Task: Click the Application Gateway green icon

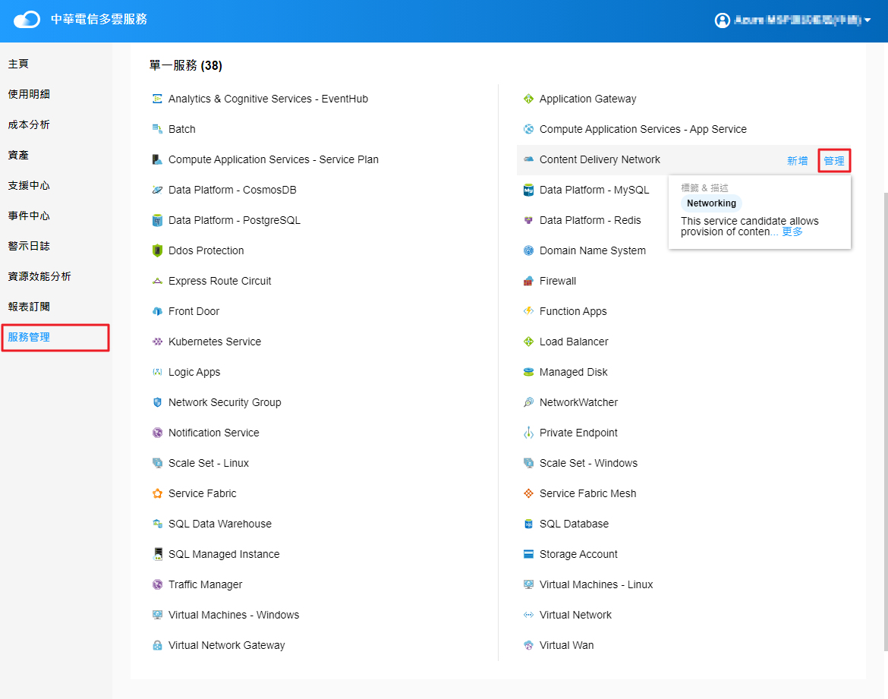Action: click(x=528, y=99)
